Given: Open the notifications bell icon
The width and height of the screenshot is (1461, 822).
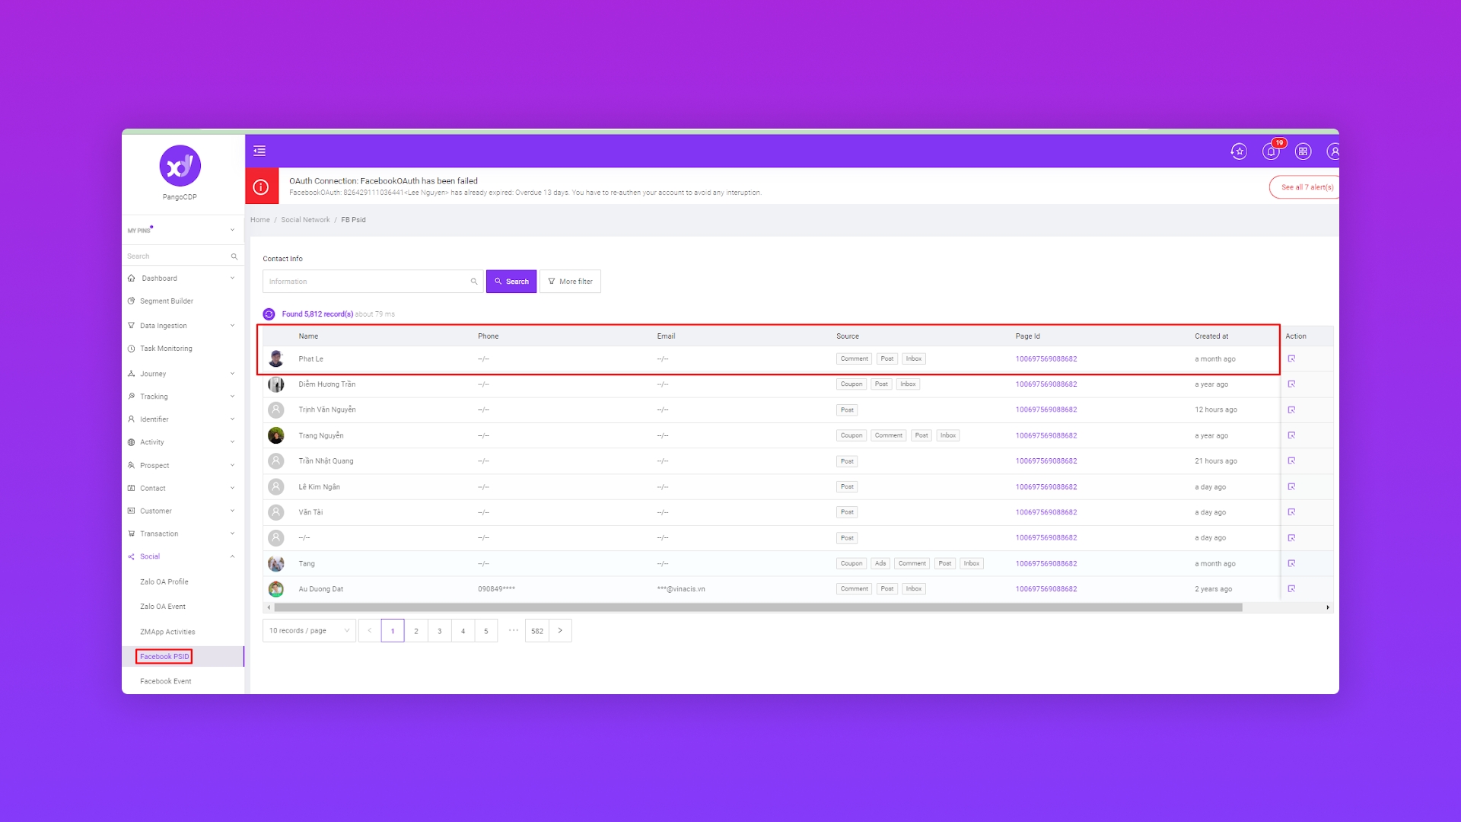Looking at the screenshot, I should (x=1271, y=151).
